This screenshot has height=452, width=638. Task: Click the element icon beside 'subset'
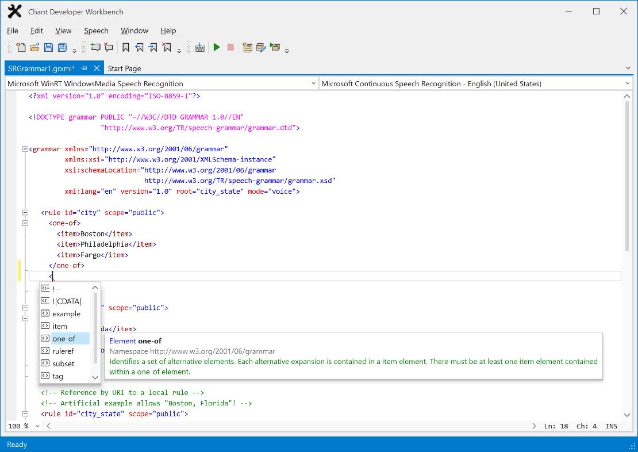[45, 363]
